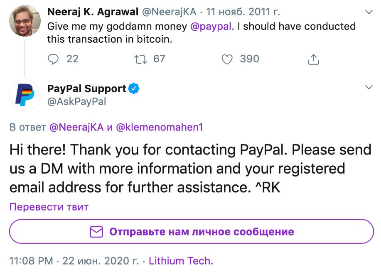Open the @NeerajKA reply mention
This screenshot has height=272, width=381.
76,127
